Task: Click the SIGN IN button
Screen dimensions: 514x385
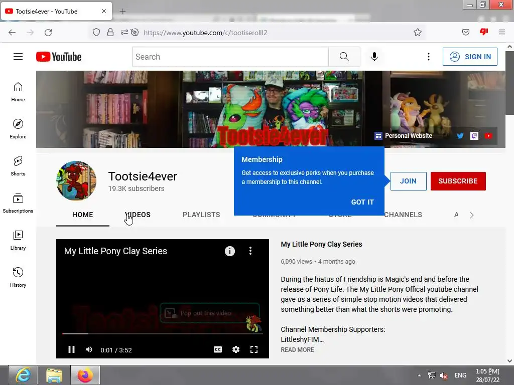Action: tap(470, 57)
